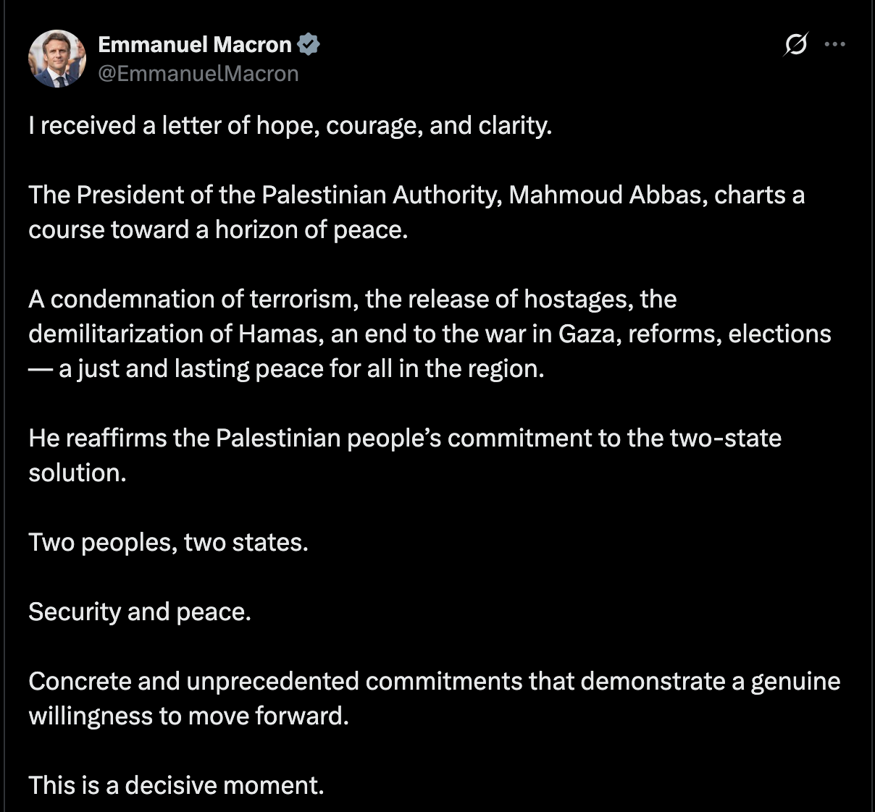The height and width of the screenshot is (812, 875).
Task: Click the line "This is a decisive moment."
Action: click(176, 786)
